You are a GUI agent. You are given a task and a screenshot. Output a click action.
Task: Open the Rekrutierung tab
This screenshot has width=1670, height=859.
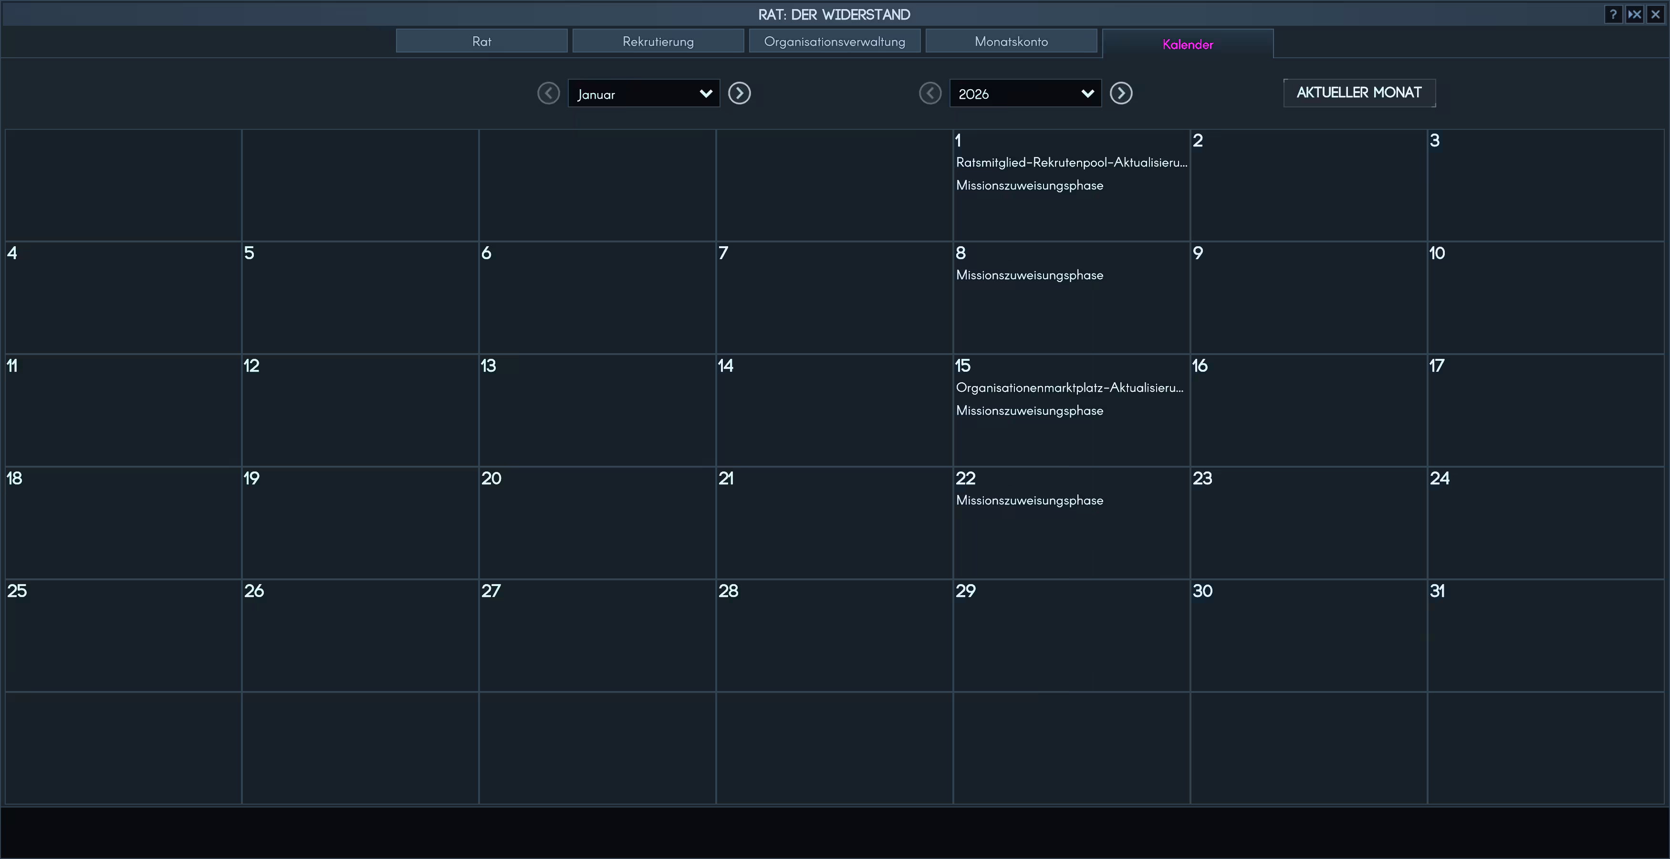tap(658, 42)
